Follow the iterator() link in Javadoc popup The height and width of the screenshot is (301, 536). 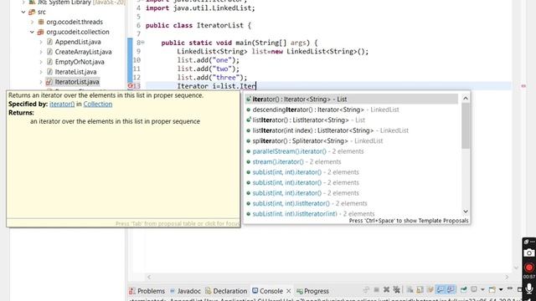(62, 104)
